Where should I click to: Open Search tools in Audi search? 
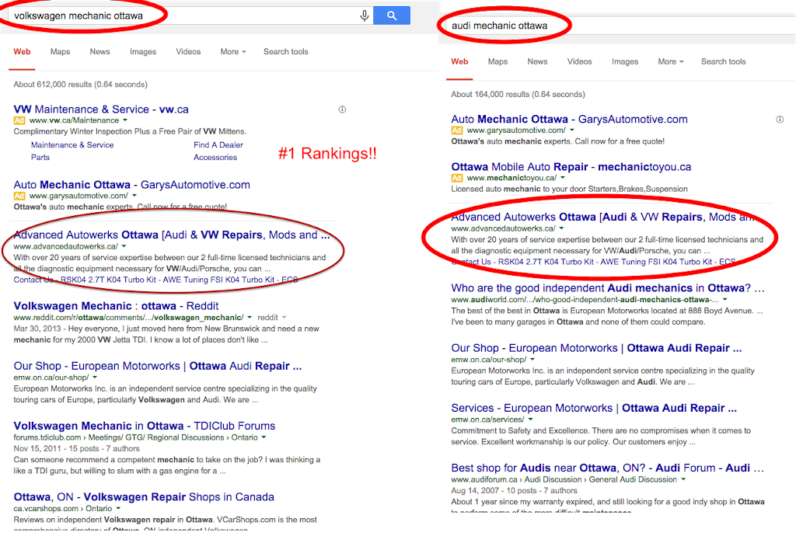pos(724,61)
